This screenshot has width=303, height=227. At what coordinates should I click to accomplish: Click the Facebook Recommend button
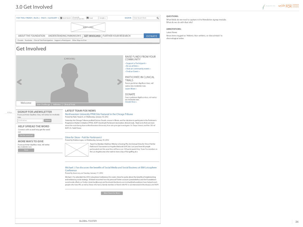66,18
